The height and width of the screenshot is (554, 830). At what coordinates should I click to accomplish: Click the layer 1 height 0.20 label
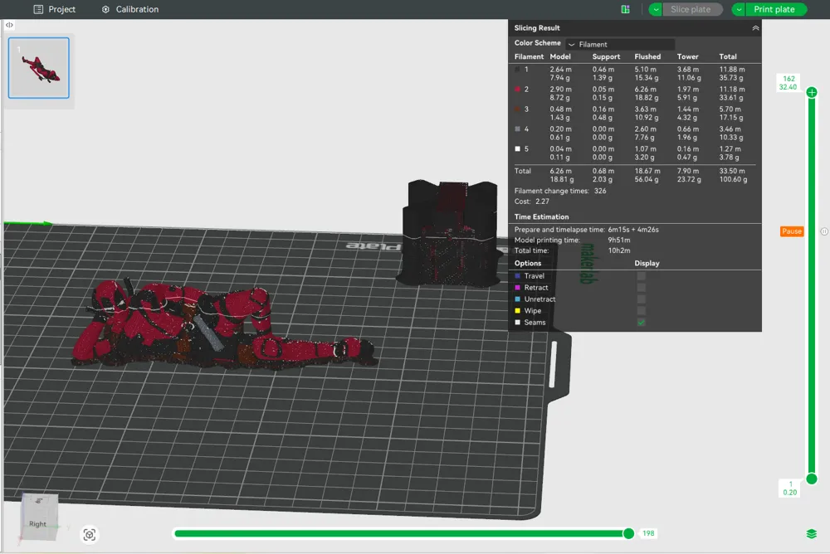790,488
